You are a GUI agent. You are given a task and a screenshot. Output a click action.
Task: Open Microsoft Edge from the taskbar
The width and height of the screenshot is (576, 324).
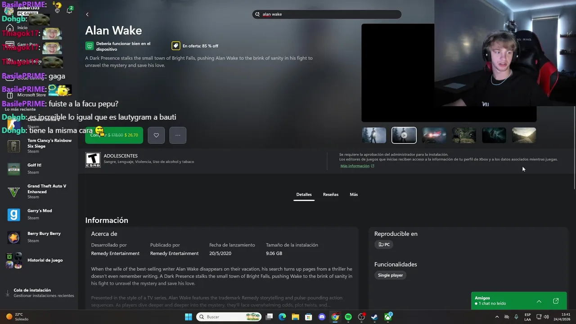pos(282,317)
